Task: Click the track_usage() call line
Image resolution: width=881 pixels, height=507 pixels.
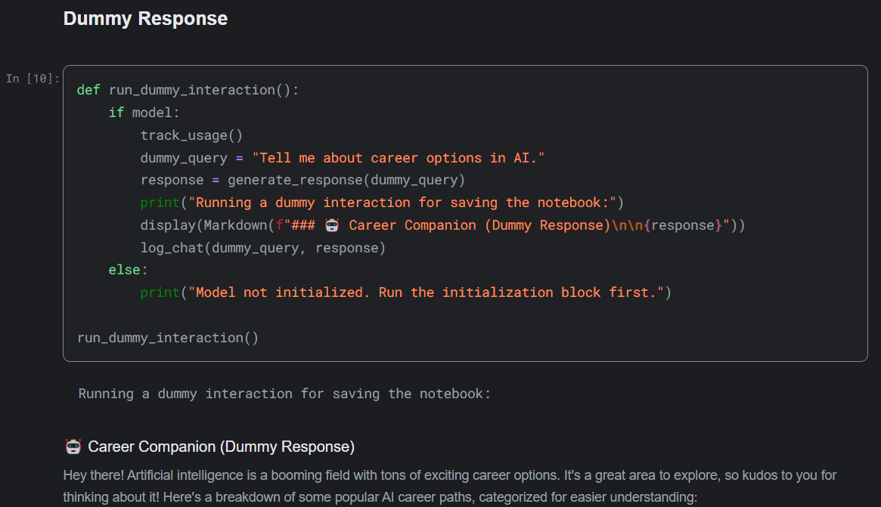Action: click(x=191, y=135)
